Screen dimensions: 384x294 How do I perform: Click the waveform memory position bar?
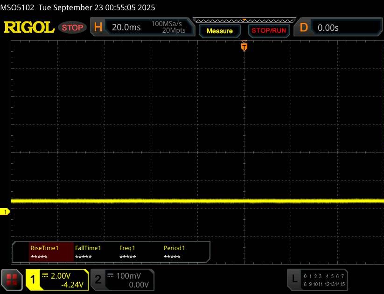tap(244, 20)
